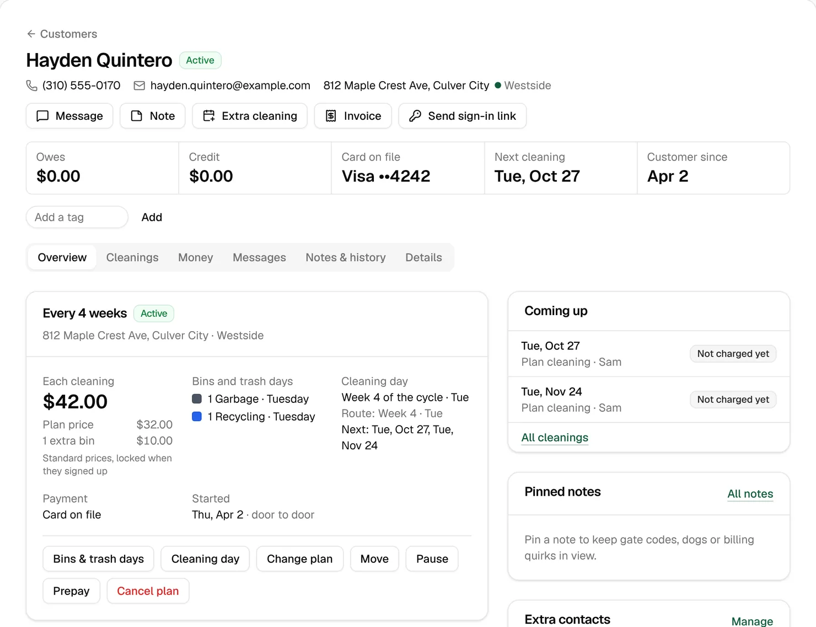
Task: Click the speech bubble icon on Message
Action: click(42, 116)
